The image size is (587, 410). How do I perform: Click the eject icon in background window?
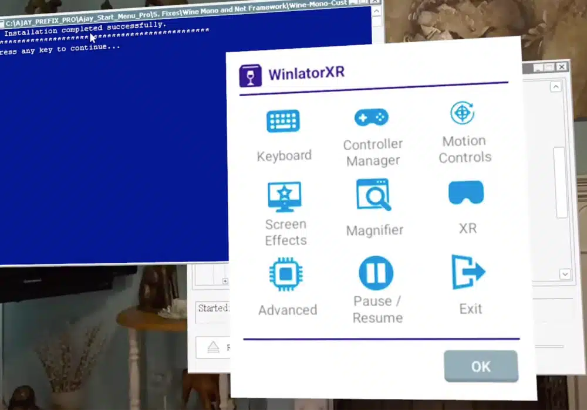coord(214,347)
